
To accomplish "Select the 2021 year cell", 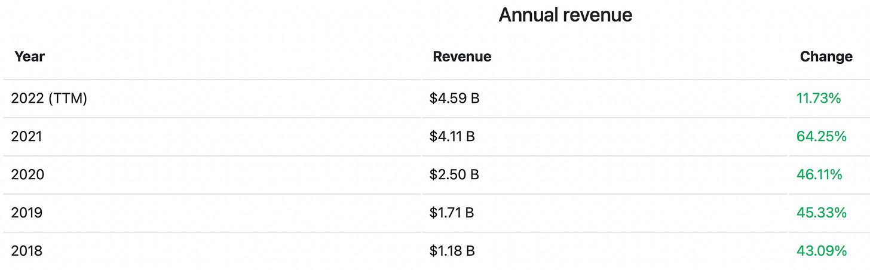I will pos(27,137).
